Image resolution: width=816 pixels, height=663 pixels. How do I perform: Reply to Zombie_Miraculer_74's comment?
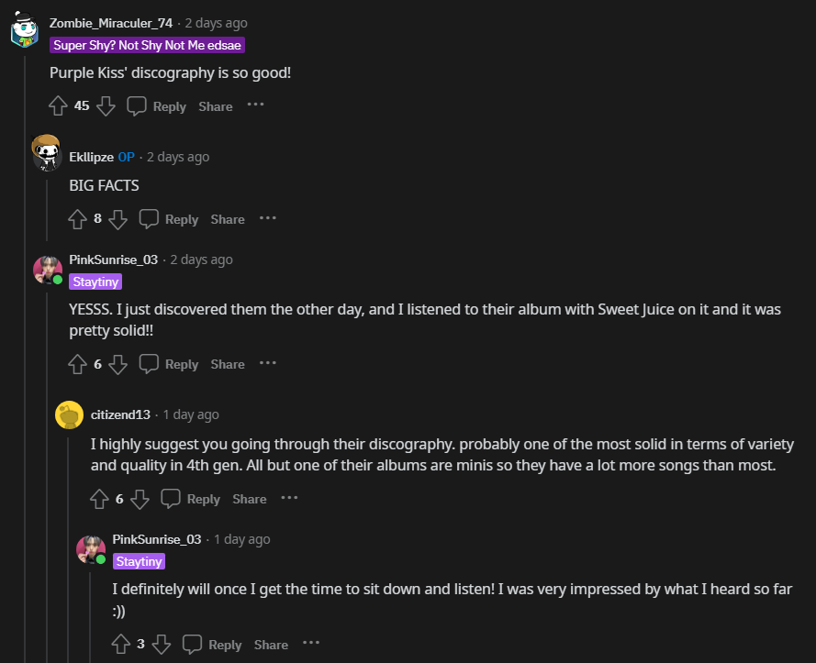(x=157, y=106)
